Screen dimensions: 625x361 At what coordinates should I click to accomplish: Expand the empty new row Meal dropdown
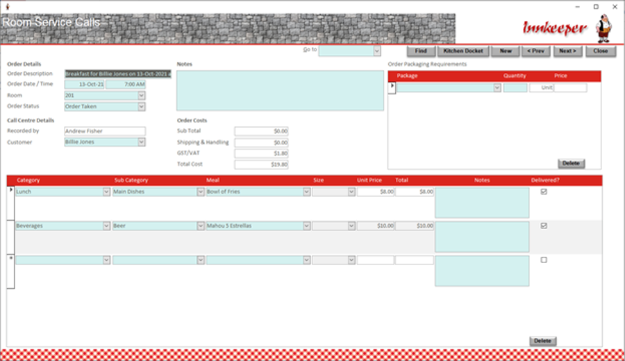306,260
